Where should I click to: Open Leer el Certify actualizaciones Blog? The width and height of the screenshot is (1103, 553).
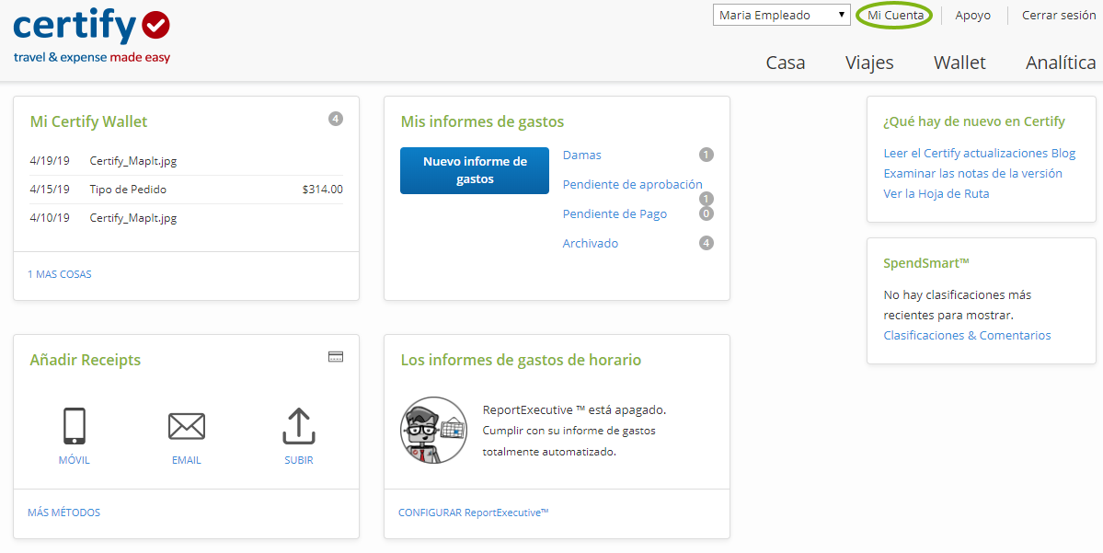979,154
